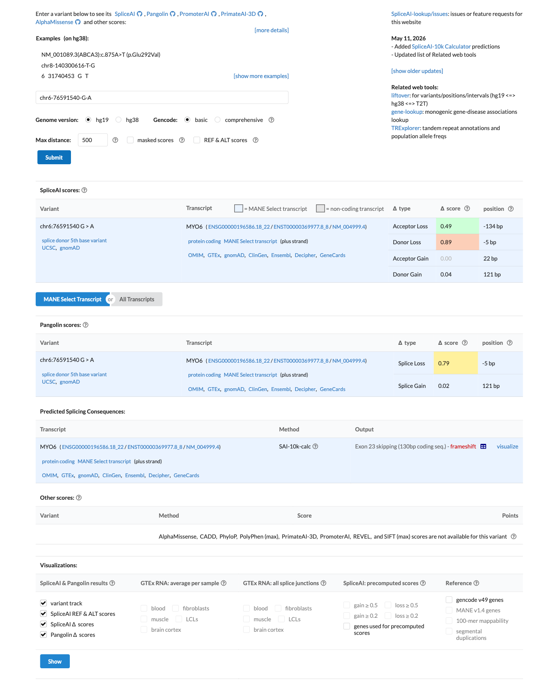Open help for SpliceAI position column

(511, 209)
